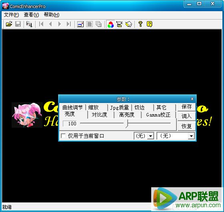Image resolution: width=224 pixels, height=212 pixels.
Task: Switch to the 曲线调节 tab
Action: [72, 107]
